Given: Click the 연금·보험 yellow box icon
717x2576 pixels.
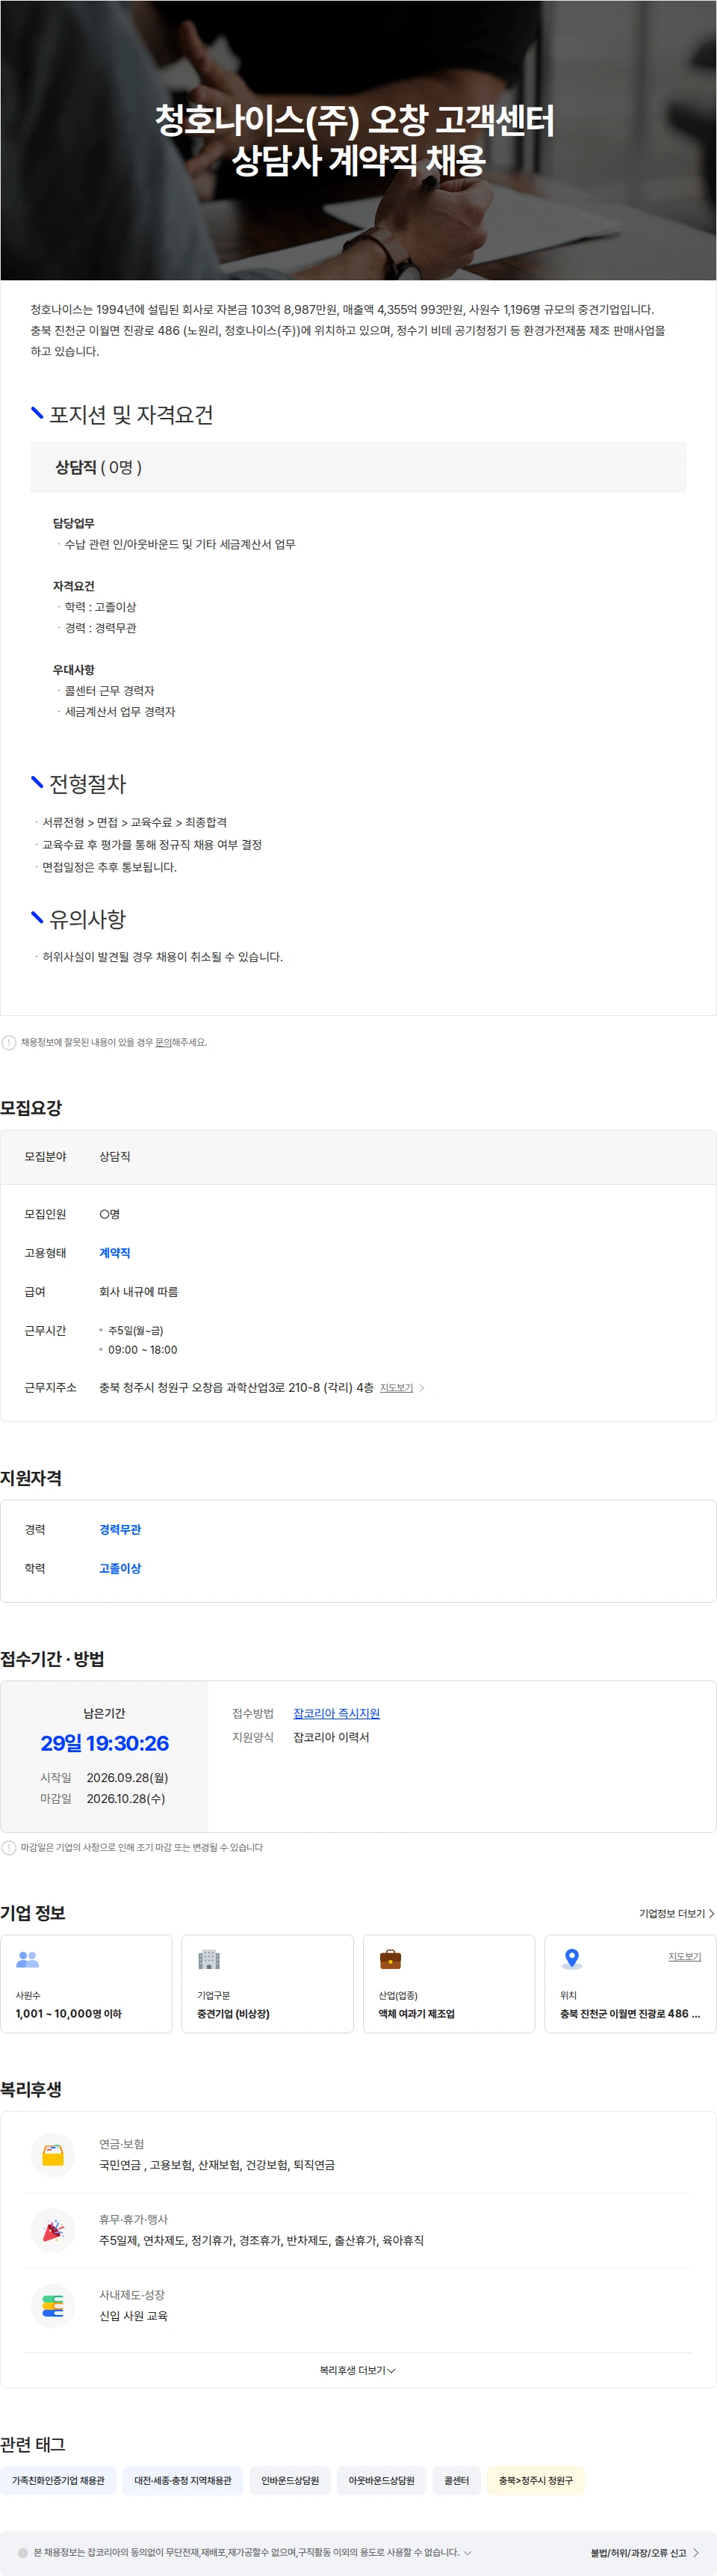Looking at the screenshot, I should (53, 2155).
